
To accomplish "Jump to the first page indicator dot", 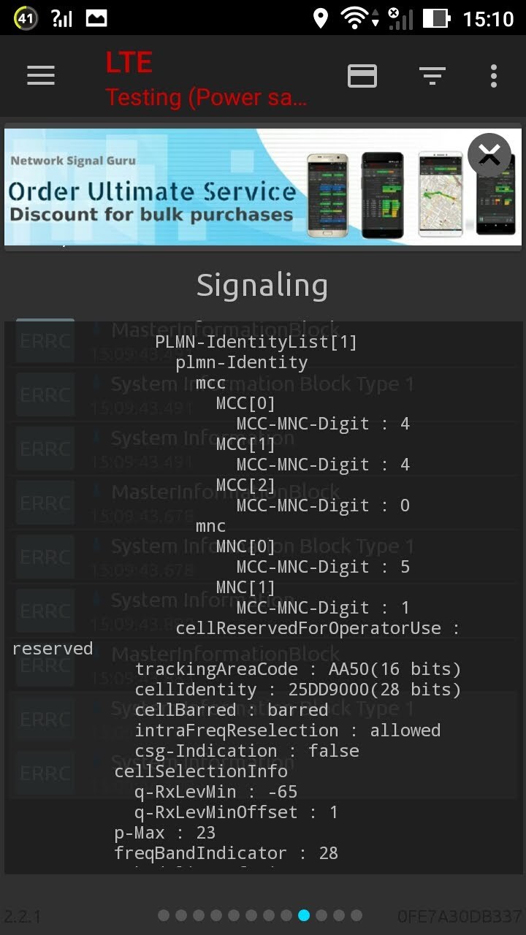I will [x=164, y=915].
